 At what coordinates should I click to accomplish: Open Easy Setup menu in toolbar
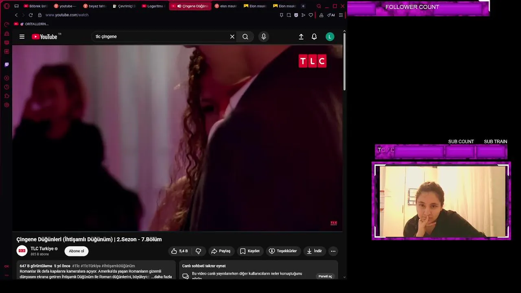pyautogui.click(x=341, y=15)
